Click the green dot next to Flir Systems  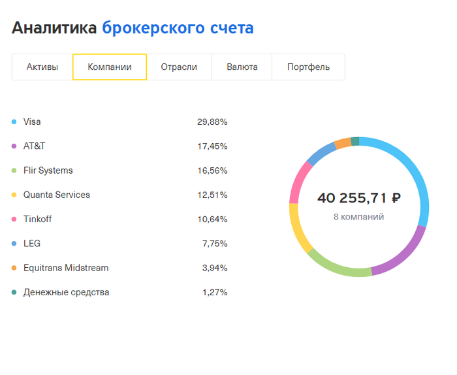coord(14,171)
